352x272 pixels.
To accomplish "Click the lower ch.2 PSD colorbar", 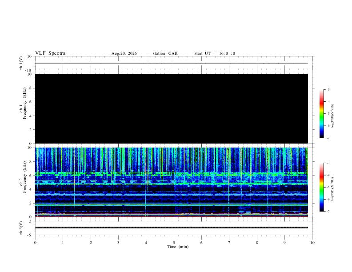I will click(322, 187).
